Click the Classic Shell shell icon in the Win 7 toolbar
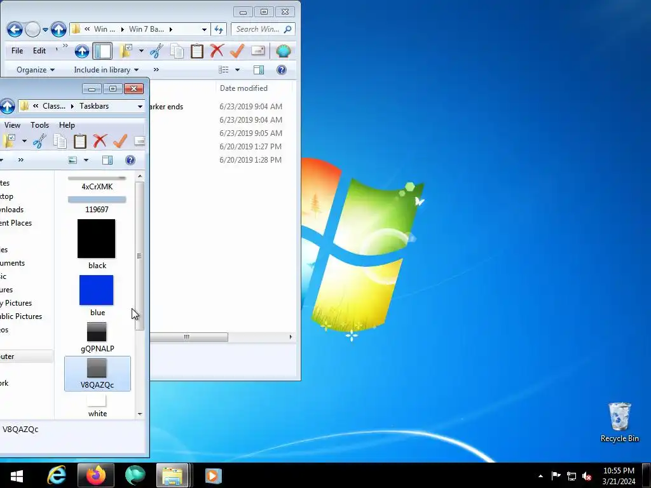The image size is (651, 488). tap(283, 51)
